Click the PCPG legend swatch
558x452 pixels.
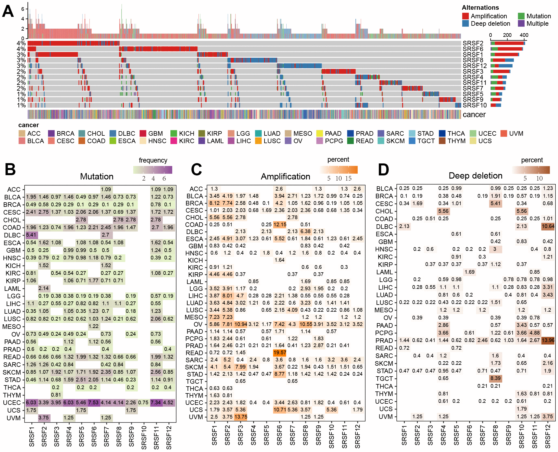coord(320,141)
